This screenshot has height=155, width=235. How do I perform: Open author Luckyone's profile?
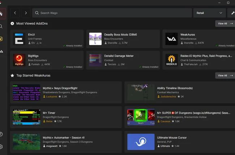pos(52,97)
